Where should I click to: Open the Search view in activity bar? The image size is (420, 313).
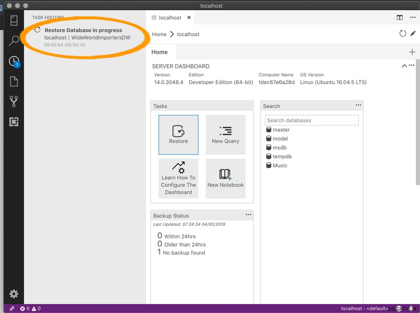tap(14, 41)
